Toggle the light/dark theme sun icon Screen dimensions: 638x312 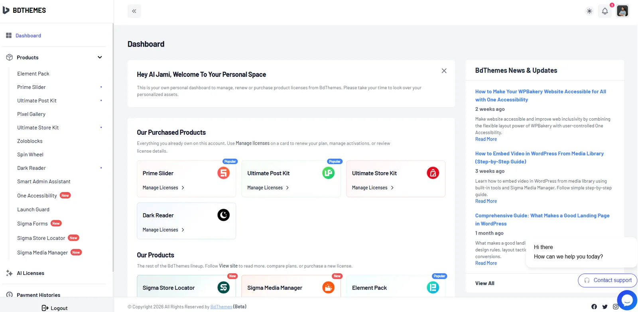(x=589, y=11)
